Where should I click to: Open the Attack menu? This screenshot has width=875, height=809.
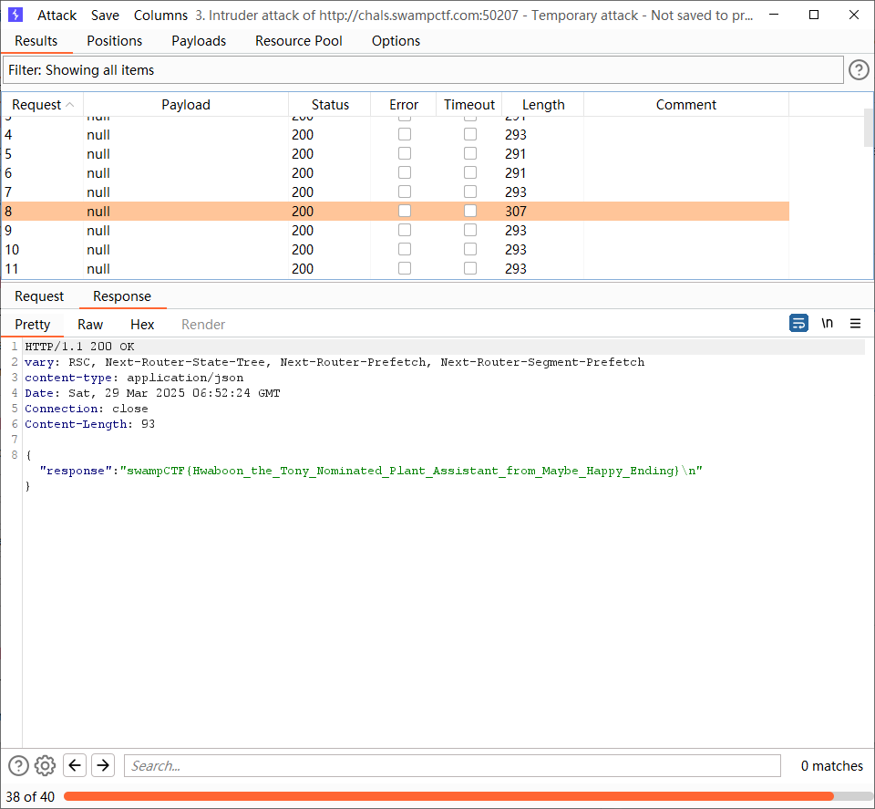(x=57, y=16)
